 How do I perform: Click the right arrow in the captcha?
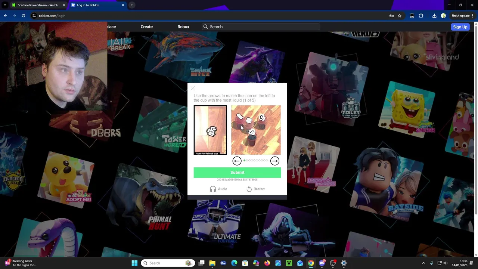tap(275, 161)
